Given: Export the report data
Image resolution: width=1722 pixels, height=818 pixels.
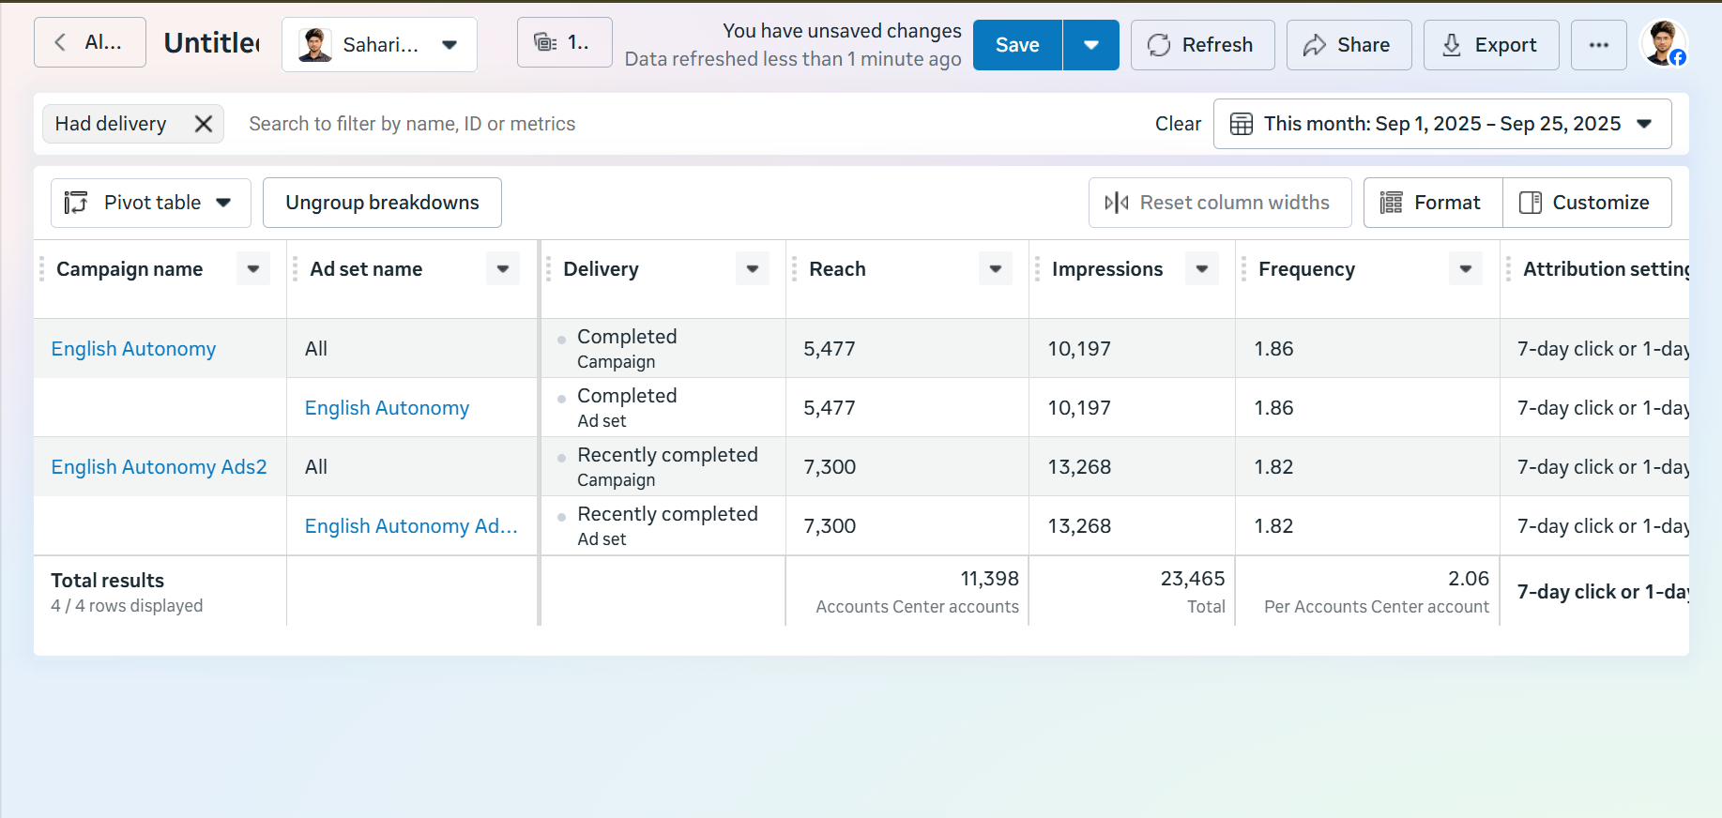Looking at the screenshot, I should pos(1490,45).
